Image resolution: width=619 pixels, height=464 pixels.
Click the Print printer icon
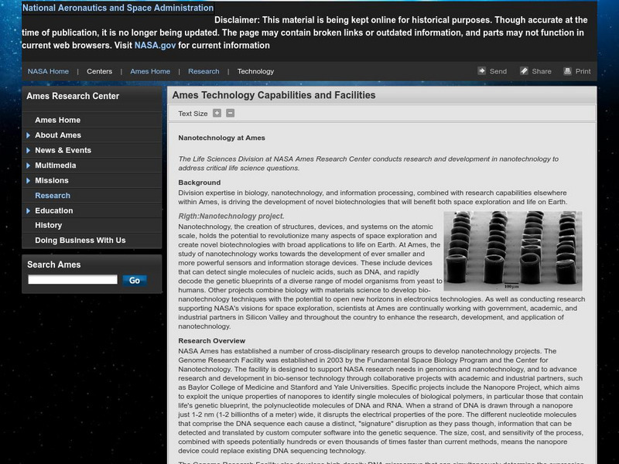(x=567, y=71)
